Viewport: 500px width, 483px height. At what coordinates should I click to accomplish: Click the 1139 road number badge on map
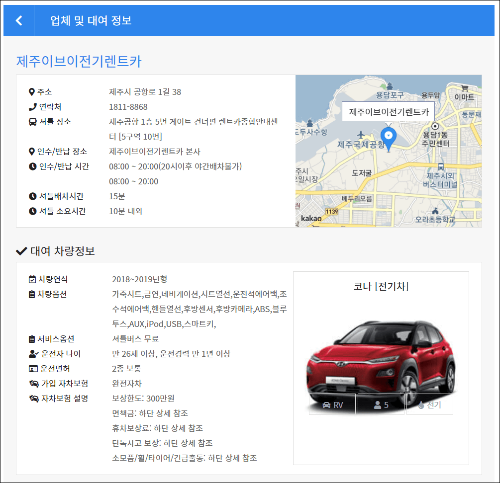click(x=332, y=212)
